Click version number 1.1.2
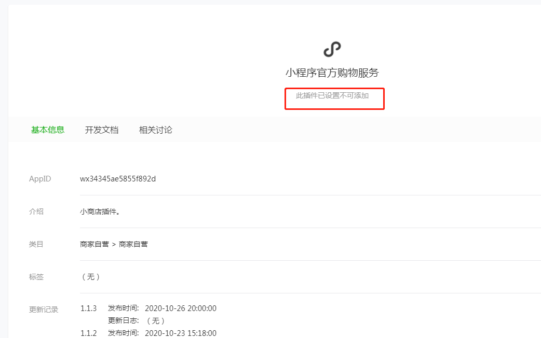The width and height of the screenshot is (541, 338). [88, 333]
